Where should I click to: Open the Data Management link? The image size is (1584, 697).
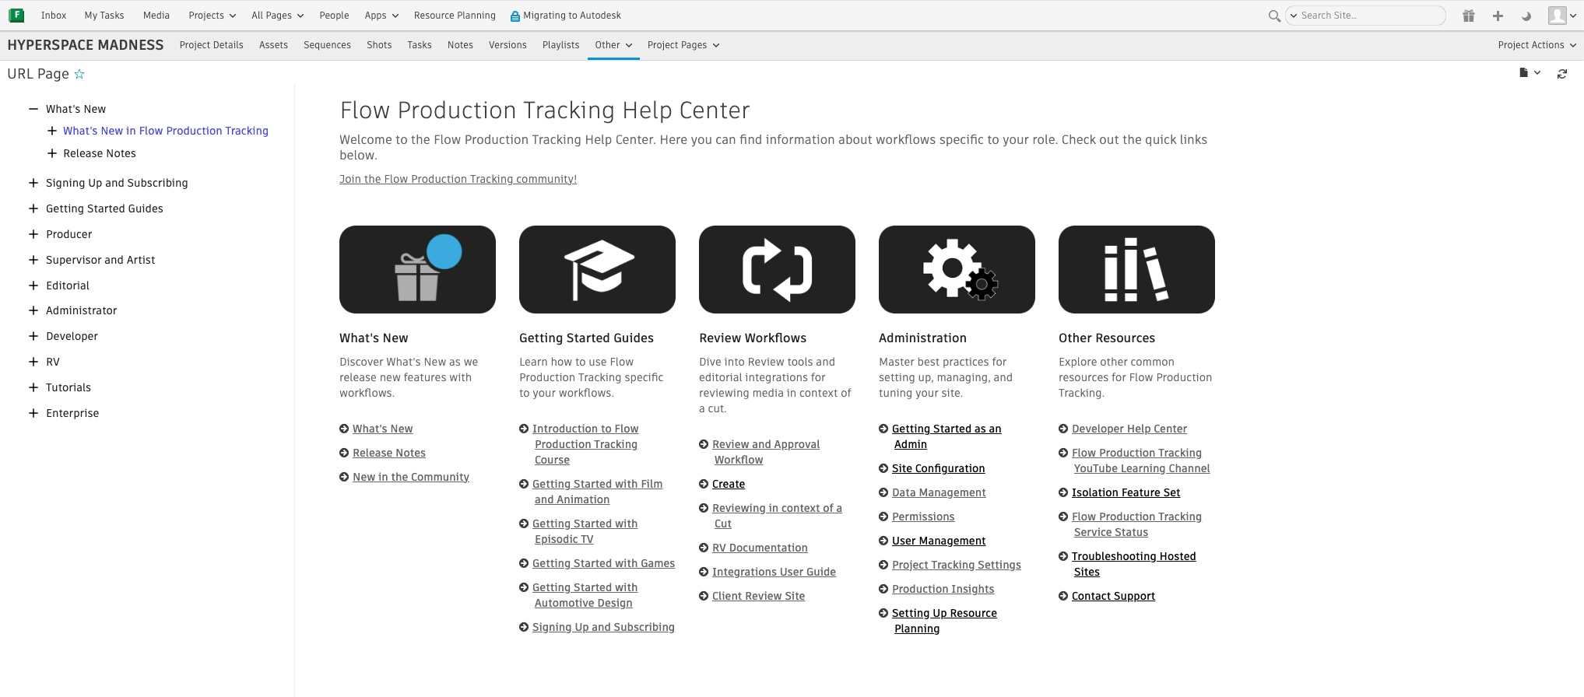click(x=939, y=492)
